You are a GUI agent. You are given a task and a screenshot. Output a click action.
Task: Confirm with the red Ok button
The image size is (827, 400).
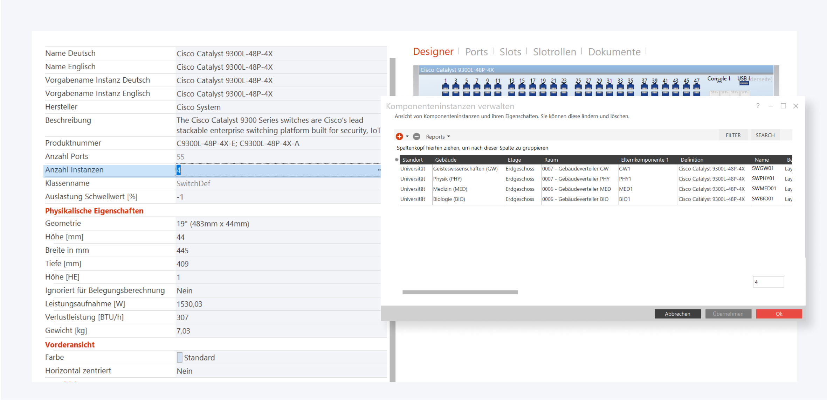pos(779,314)
